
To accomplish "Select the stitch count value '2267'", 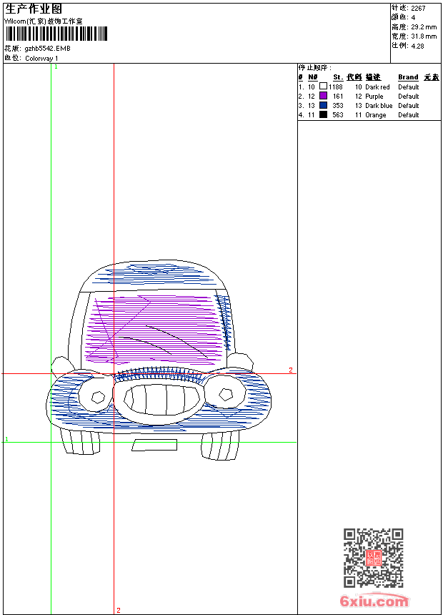I will [x=418, y=9].
